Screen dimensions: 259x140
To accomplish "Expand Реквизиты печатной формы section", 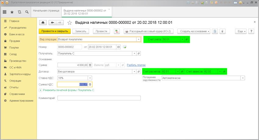I will pos(40,90).
